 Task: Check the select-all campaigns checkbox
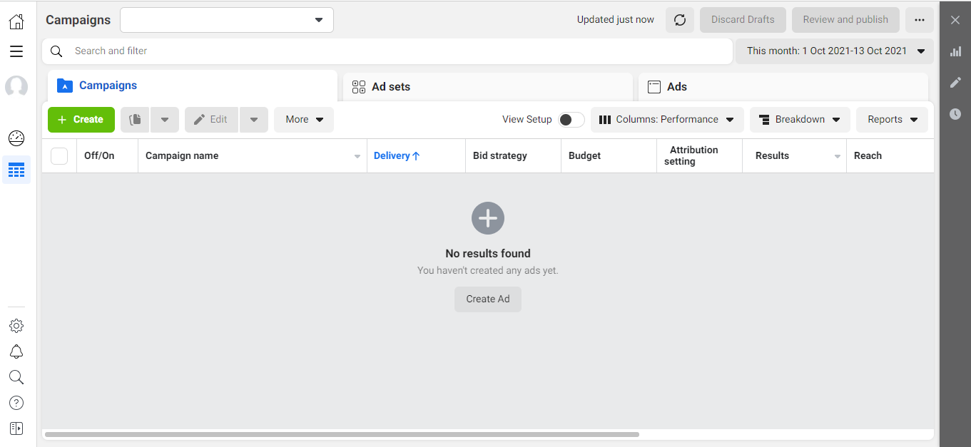click(x=59, y=156)
